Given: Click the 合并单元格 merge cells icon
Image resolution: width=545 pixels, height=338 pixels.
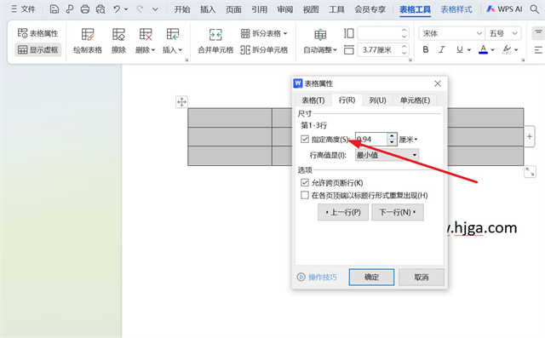Looking at the screenshot, I should [215, 35].
